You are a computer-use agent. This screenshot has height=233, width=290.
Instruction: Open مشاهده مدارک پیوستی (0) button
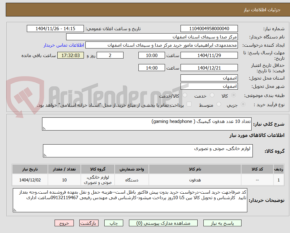tap(163, 223)
